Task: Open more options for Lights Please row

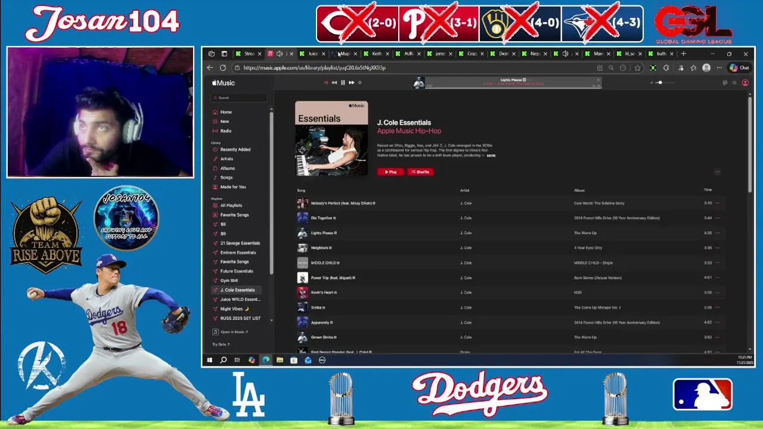Action: (x=717, y=233)
